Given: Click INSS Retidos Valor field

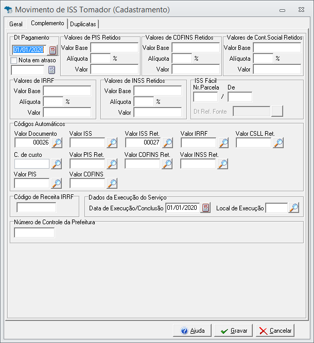Looking at the screenshot, I should pos(158,112).
